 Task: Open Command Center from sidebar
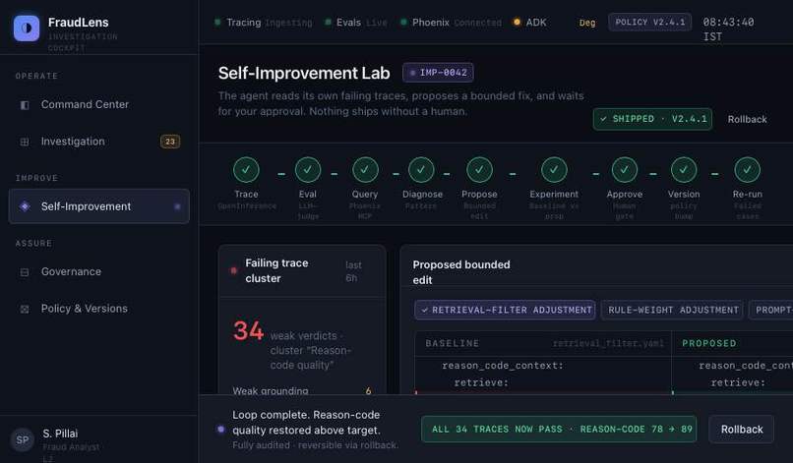pos(98,104)
